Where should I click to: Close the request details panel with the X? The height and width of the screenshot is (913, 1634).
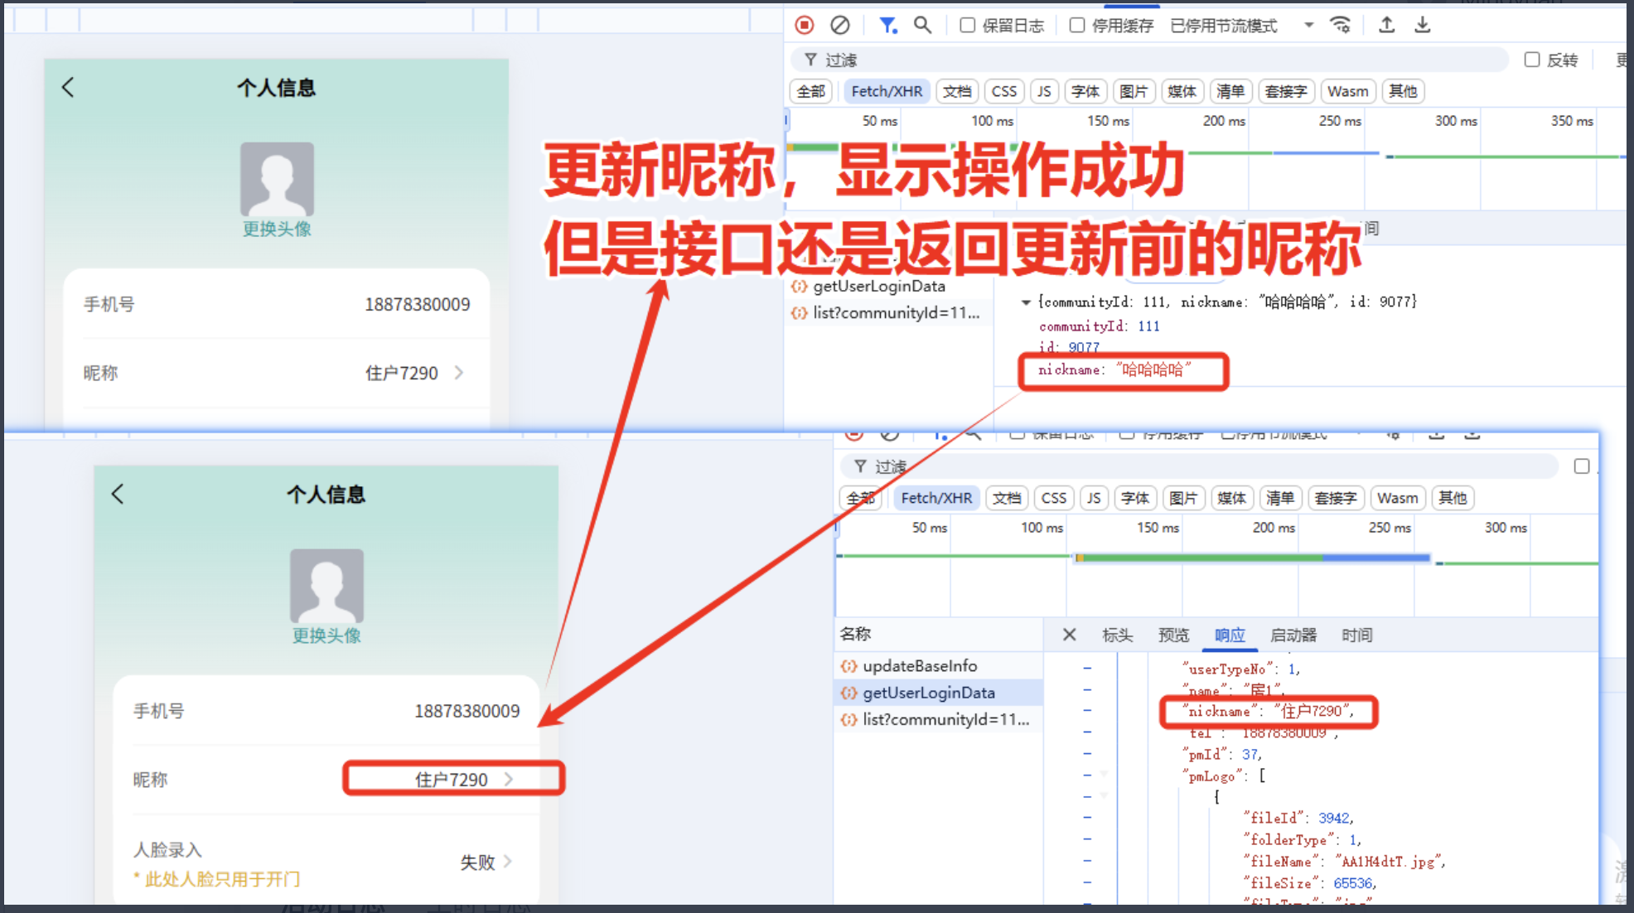coord(1069,635)
